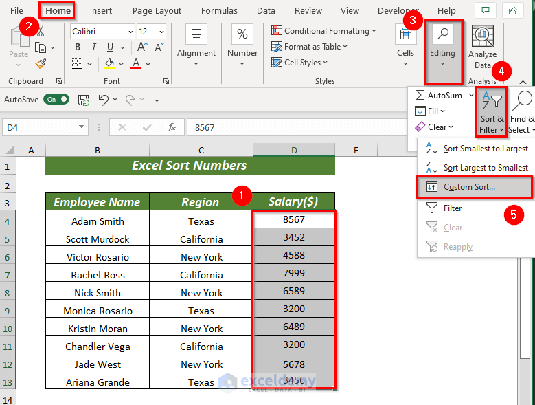Open the font size dropdown
The image size is (535, 405).
coord(161,32)
